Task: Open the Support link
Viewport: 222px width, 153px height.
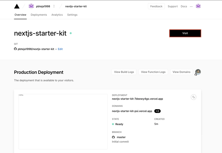Action: pyautogui.click(x=173, y=6)
